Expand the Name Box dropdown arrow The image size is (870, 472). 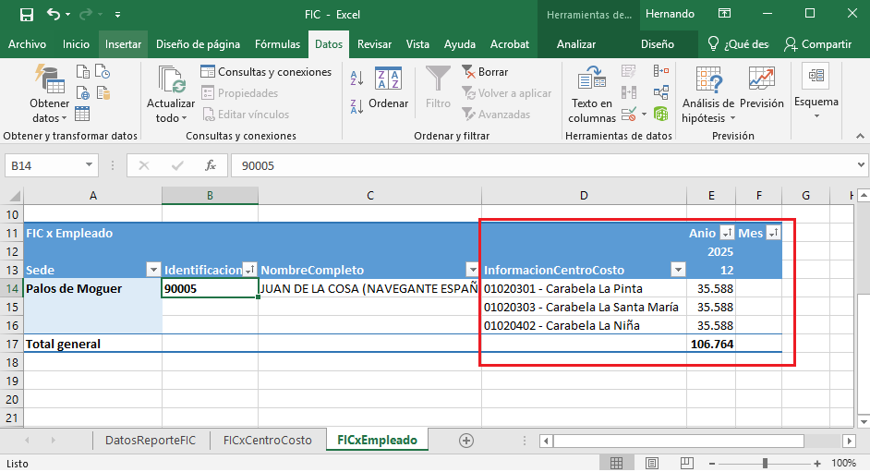click(x=90, y=165)
